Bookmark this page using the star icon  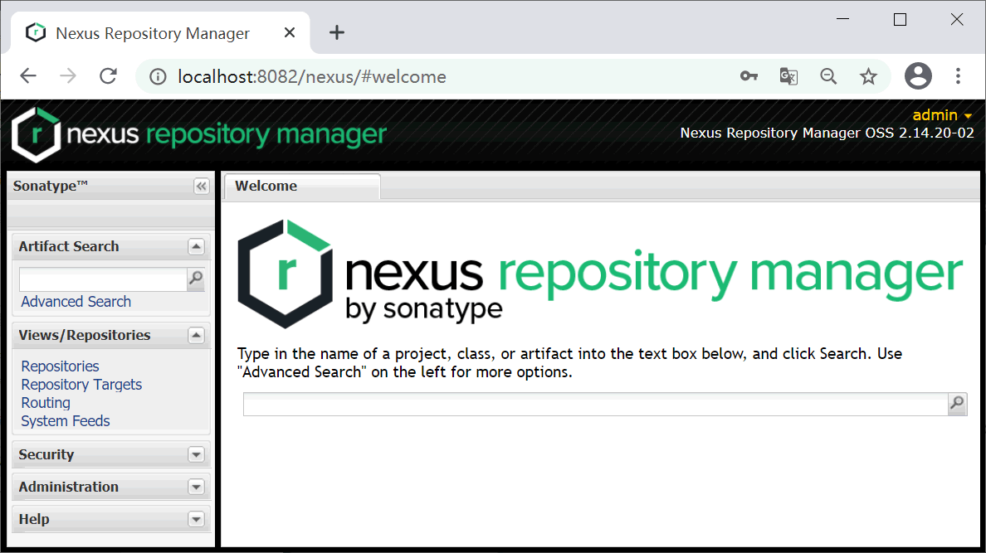pos(868,75)
